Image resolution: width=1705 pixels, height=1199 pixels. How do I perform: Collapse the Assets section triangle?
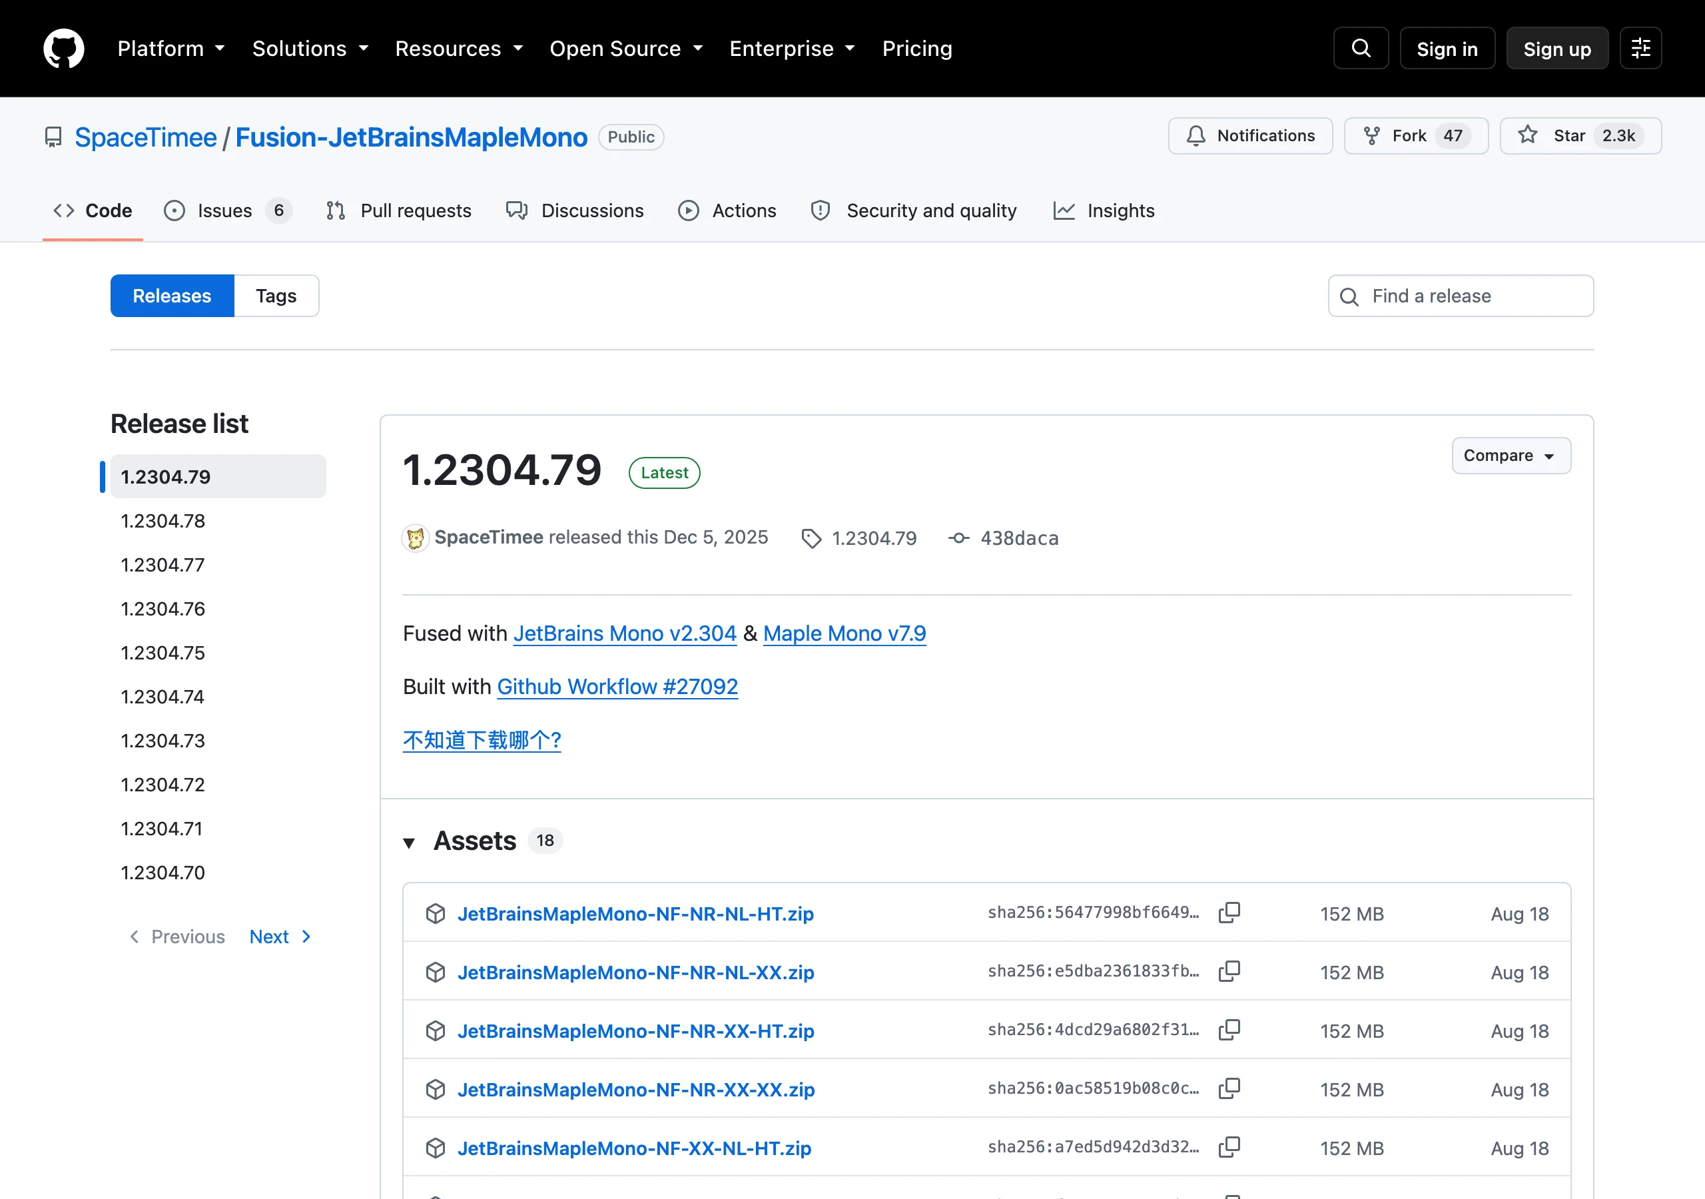(409, 843)
